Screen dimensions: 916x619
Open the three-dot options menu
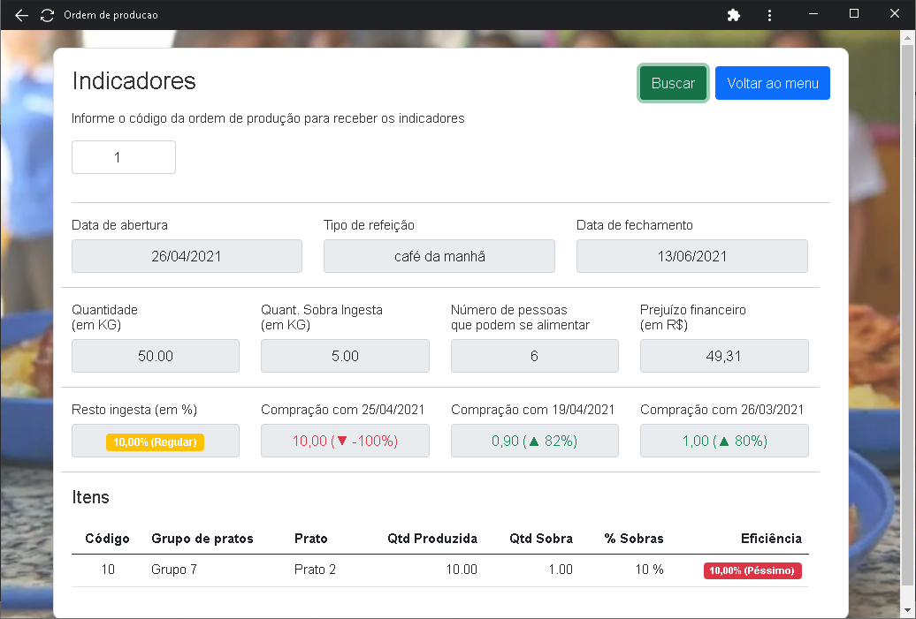coord(770,15)
